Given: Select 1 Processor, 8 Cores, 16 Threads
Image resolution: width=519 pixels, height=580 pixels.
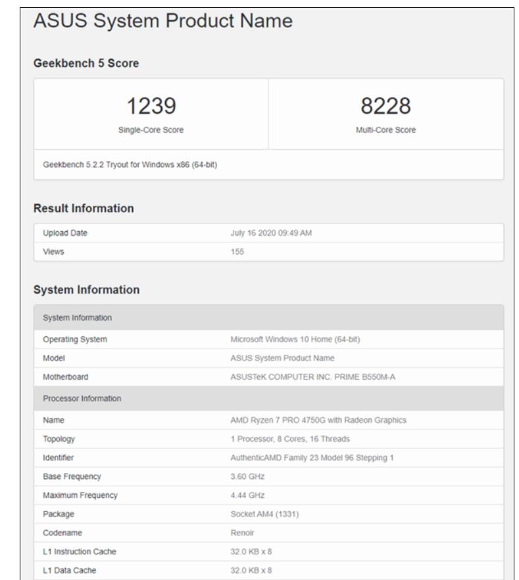Looking at the screenshot, I should [x=290, y=439].
